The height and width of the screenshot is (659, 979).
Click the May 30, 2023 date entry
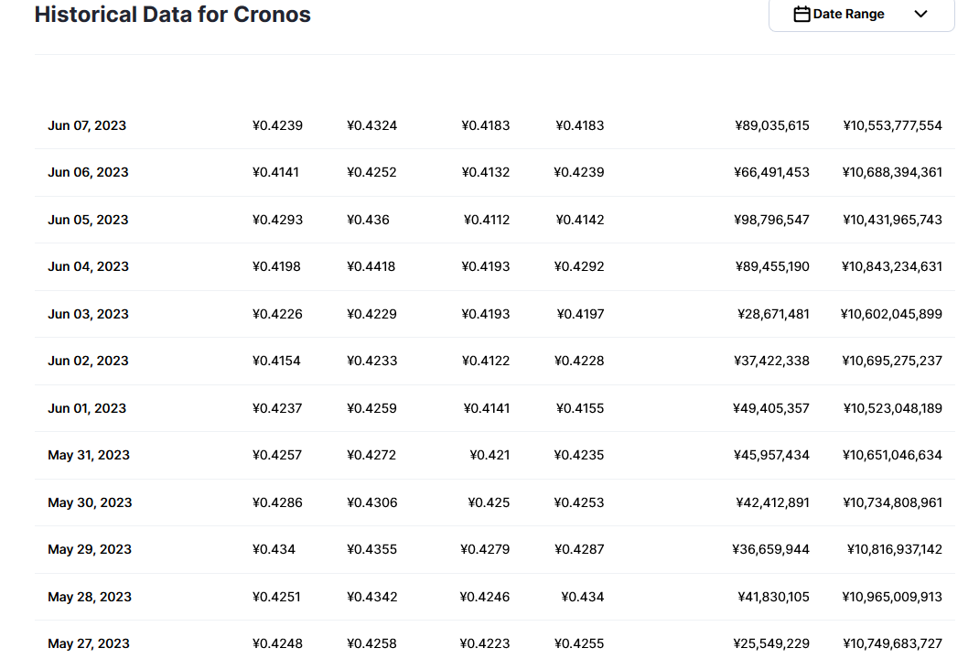pos(90,502)
